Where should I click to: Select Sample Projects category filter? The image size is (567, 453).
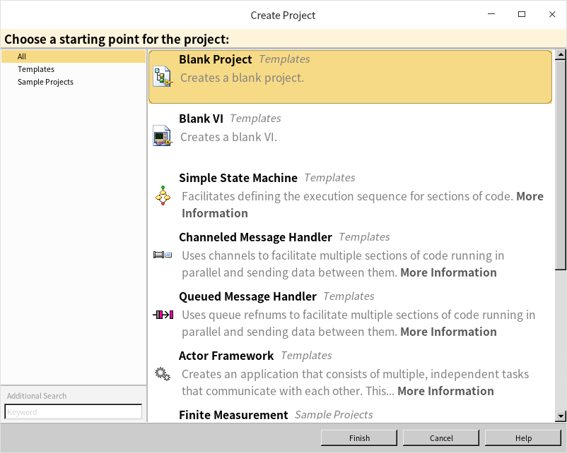tap(45, 82)
